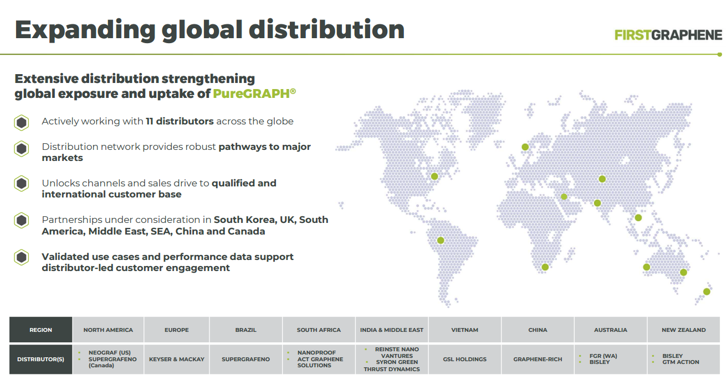This screenshot has width=727, height=380.
Task: Click the REGION header cell
Action: [41, 330]
